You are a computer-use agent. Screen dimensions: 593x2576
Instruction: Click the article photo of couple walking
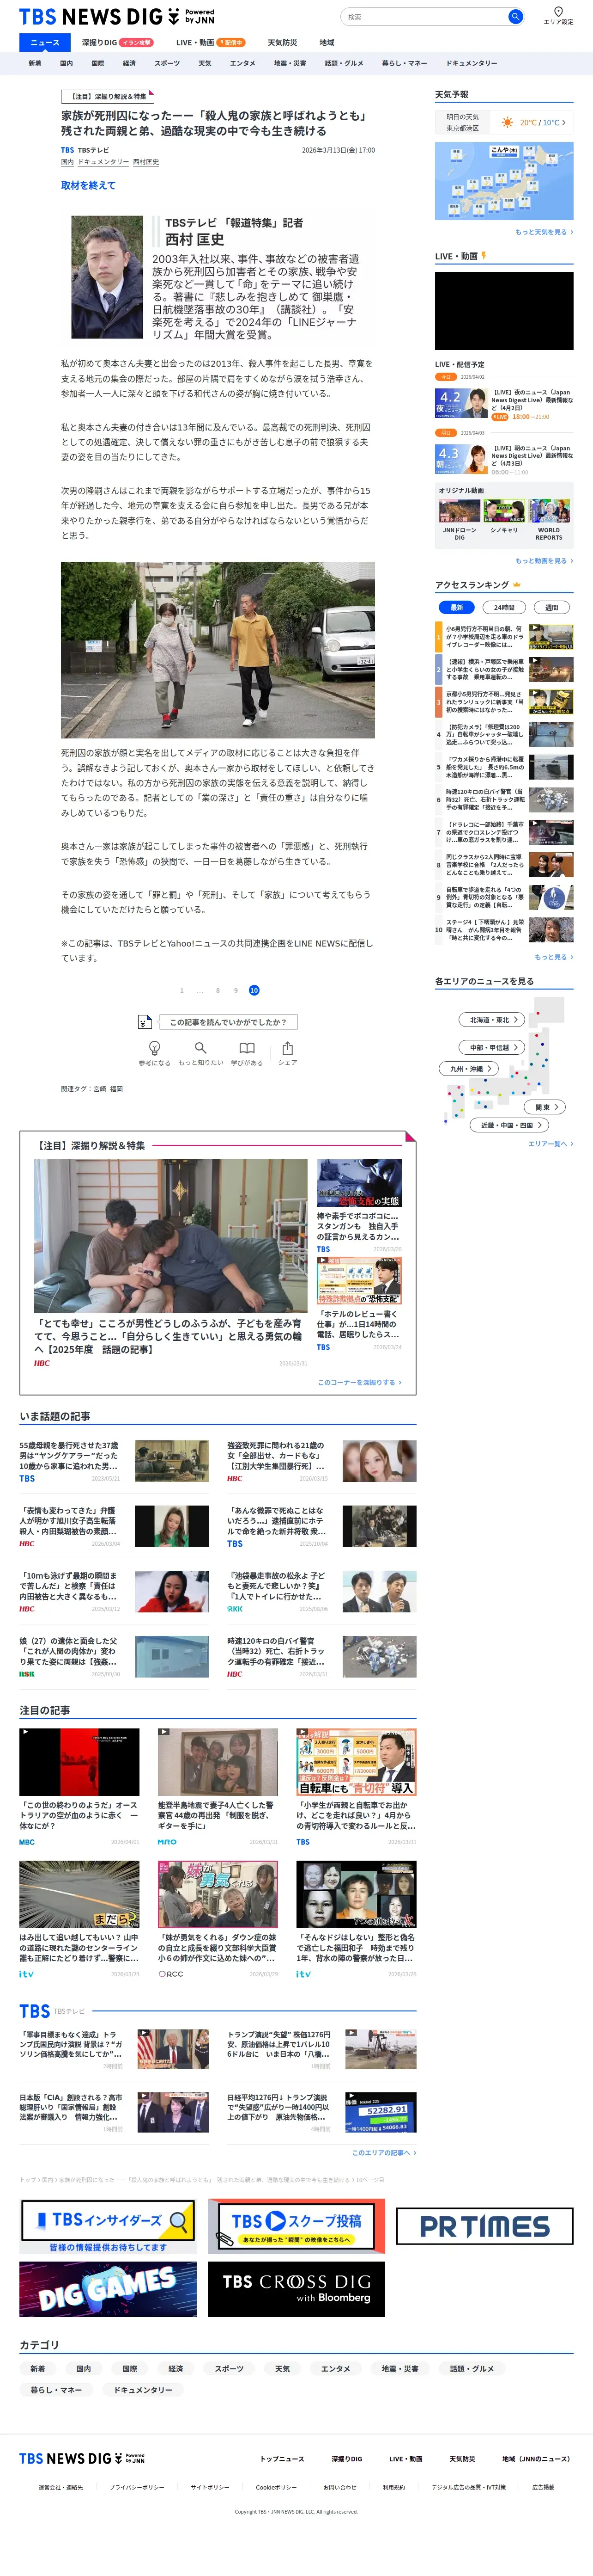pos(218,650)
